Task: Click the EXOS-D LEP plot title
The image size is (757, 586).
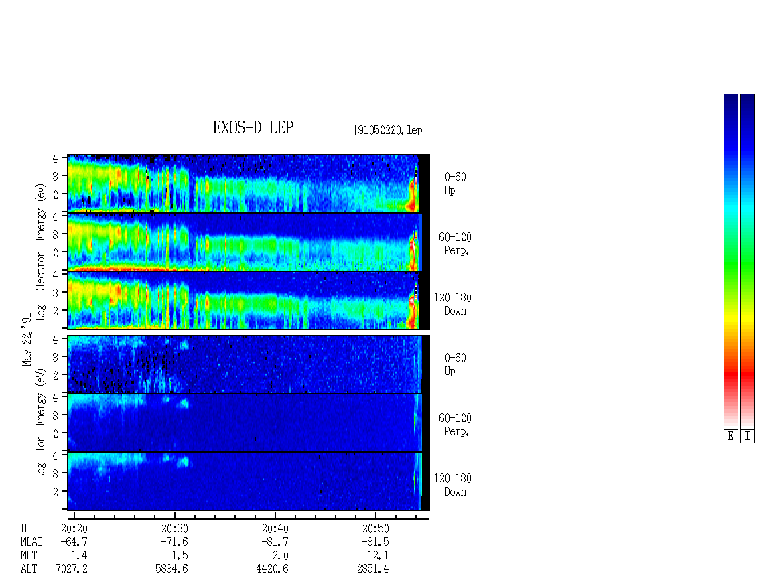Action: 253,127
